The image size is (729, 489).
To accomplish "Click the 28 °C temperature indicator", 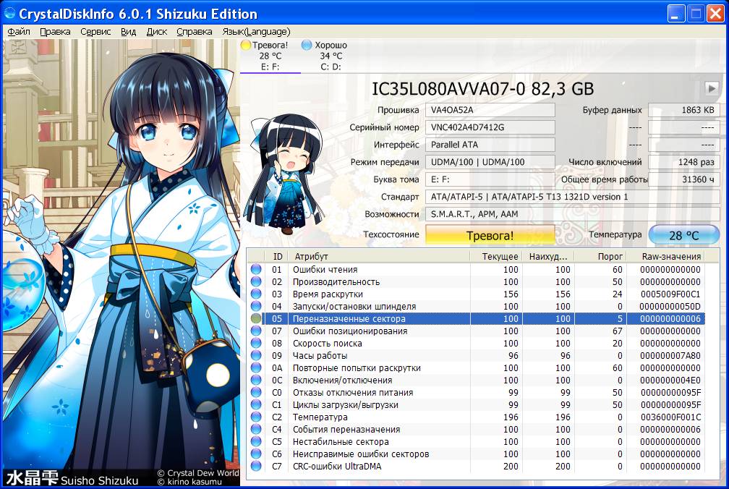I will pyautogui.click(x=683, y=235).
